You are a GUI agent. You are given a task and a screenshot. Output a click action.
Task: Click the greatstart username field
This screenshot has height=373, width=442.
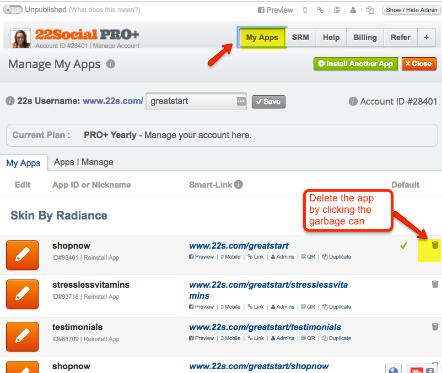(x=196, y=101)
